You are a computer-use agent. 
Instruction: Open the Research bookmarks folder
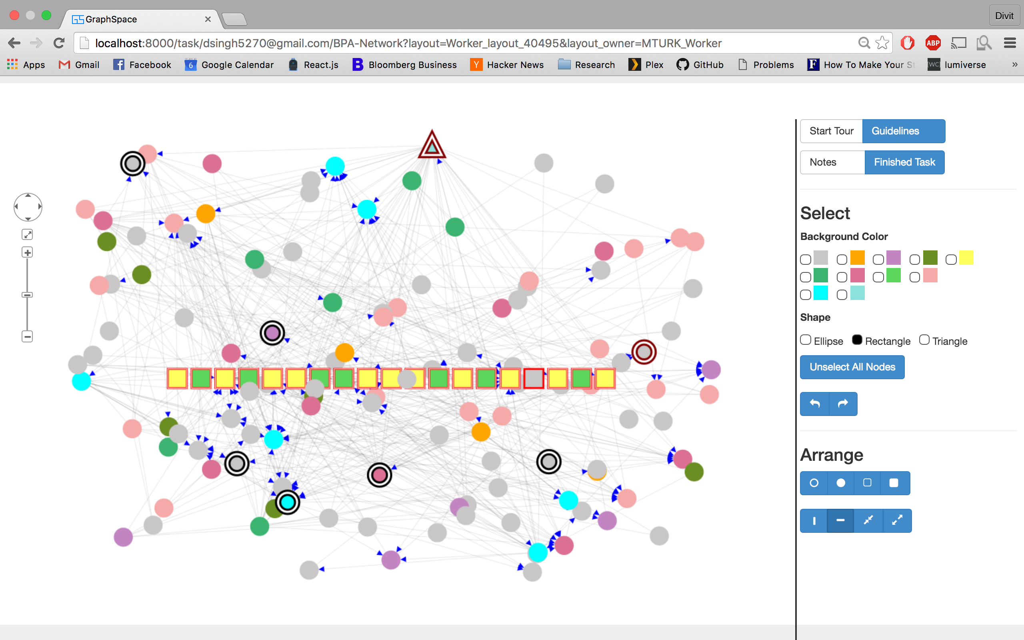586,65
